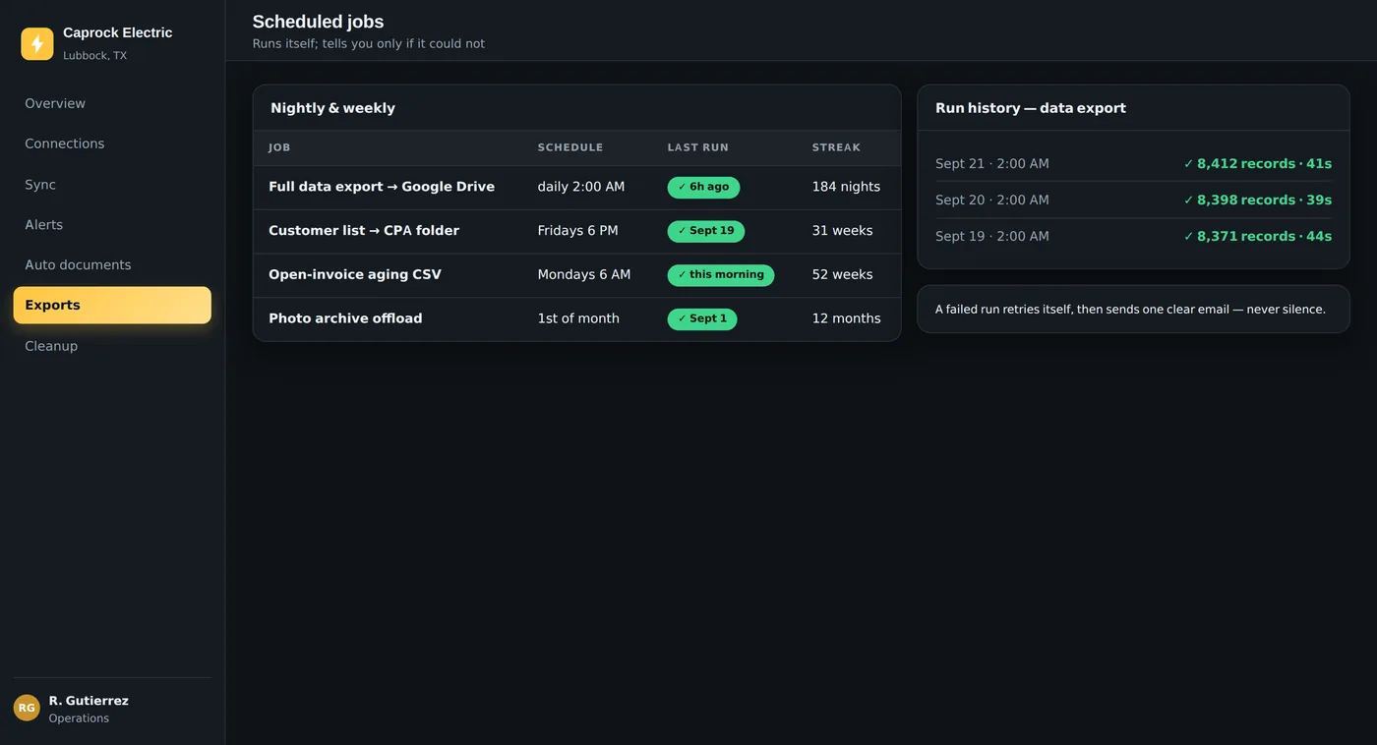Select the Exports menu item

112,305
